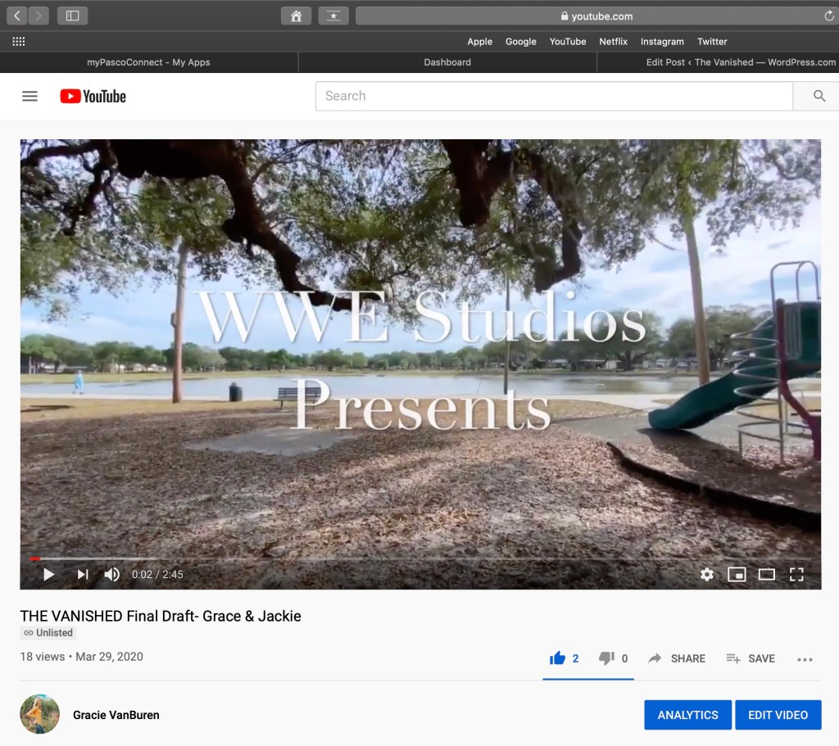Play the video
The image size is (839, 746).
(x=48, y=575)
